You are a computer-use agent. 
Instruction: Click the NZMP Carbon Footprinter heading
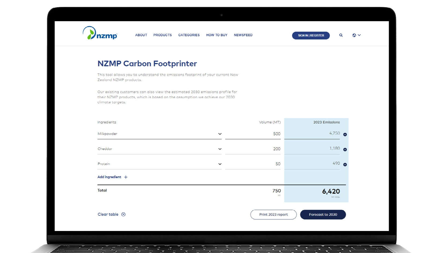[x=147, y=64]
